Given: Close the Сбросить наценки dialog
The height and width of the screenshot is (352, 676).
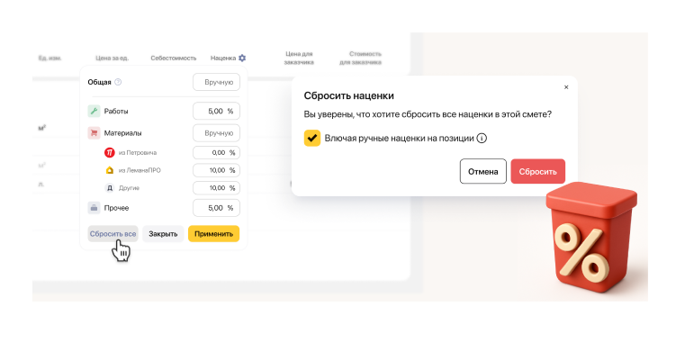Looking at the screenshot, I should tap(566, 87).
